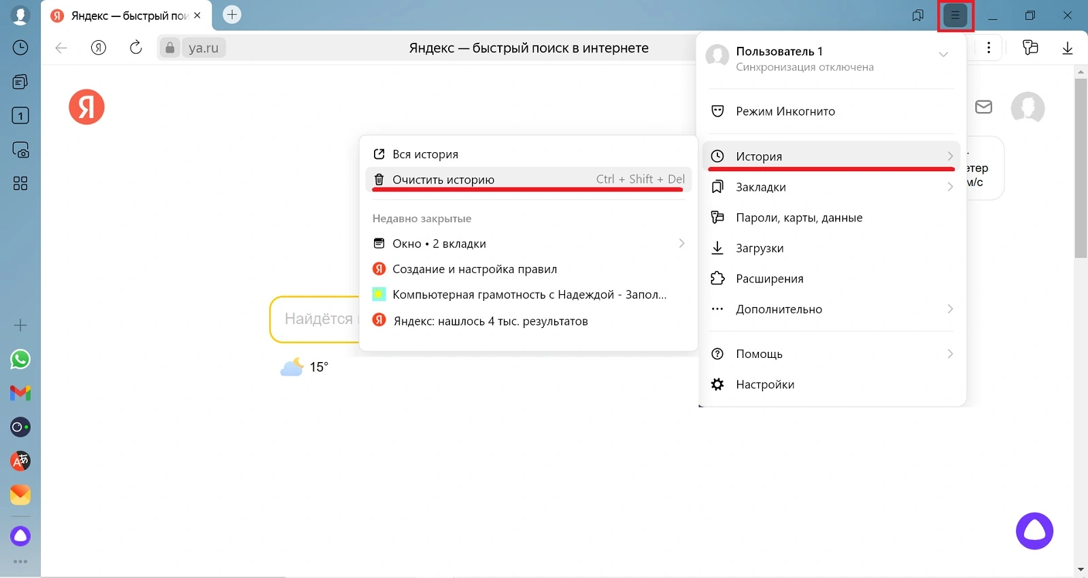Viewport: 1088px width, 578px height.
Task: Open the tab counter icon showing 1
Action: click(x=20, y=115)
